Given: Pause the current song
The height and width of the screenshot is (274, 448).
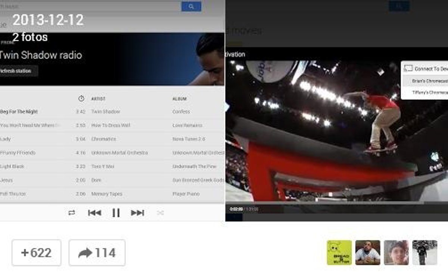Looking at the screenshot, I should click(116, 212).
